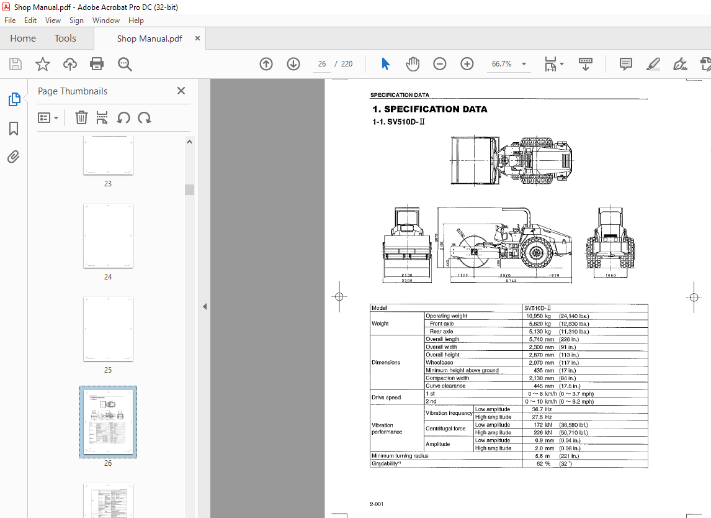Screen dimensions: 711x518
Task: Rotate page clockwise
Action: 145,118
